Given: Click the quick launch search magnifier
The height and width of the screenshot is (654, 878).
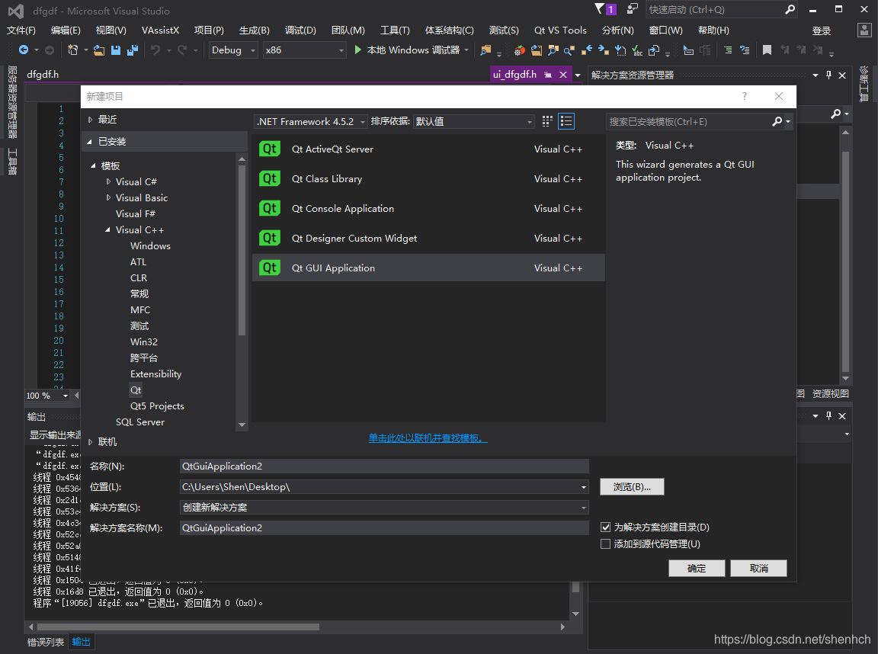Looking at the screenshot, I should (790, 9).
